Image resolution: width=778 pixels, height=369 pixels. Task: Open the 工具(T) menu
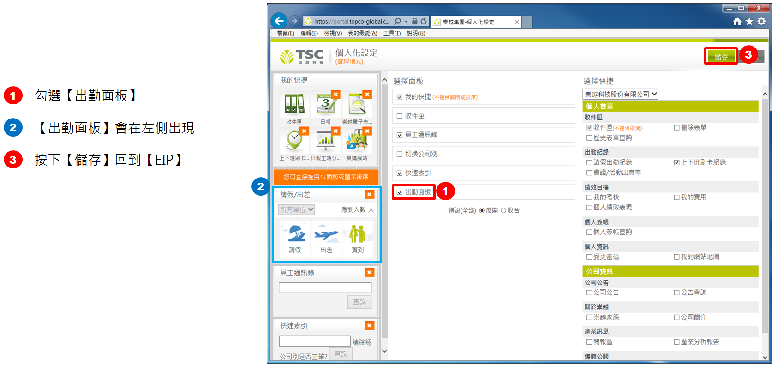[392, 33]
